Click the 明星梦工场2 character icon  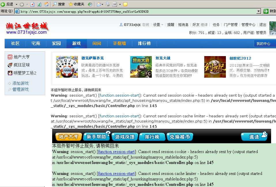tap(10, 73)
